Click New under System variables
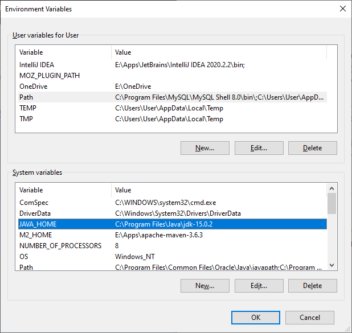 204,286
